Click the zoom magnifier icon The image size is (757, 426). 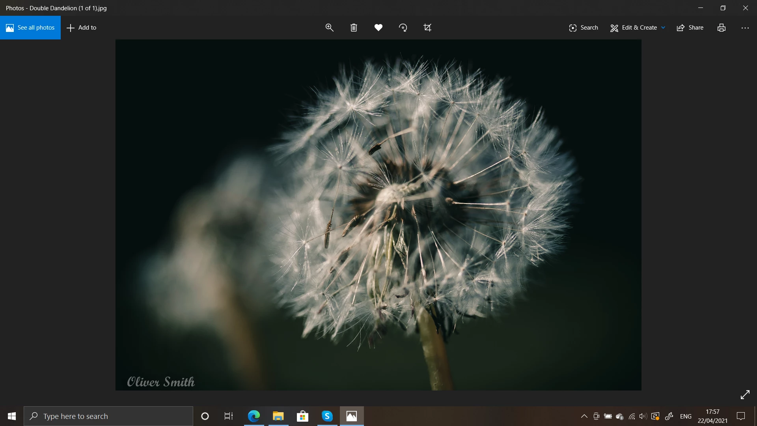[329, 28]
